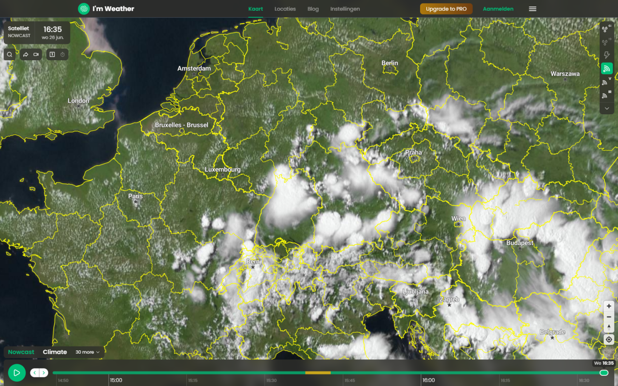618x386 pixels.
Task: Enable the visible (V) satellite layer
Action: click(607, 82)
